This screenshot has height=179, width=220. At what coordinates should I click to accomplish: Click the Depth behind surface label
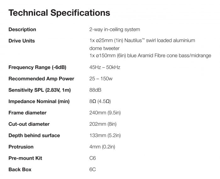click(x=34, y=136)
